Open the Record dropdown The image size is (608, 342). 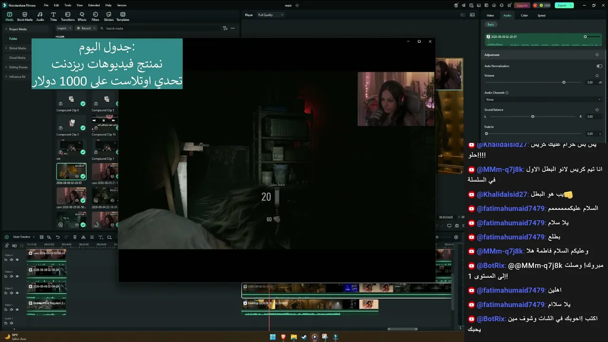click(86, 28)
